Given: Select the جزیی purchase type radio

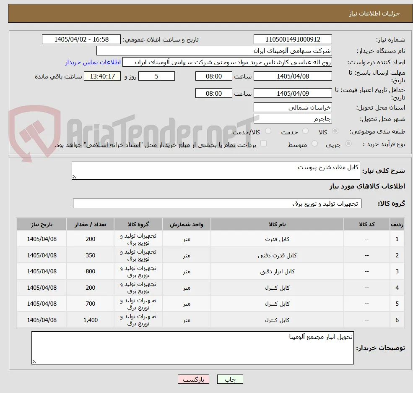Looking at the screenshot, I should [348, 144].
